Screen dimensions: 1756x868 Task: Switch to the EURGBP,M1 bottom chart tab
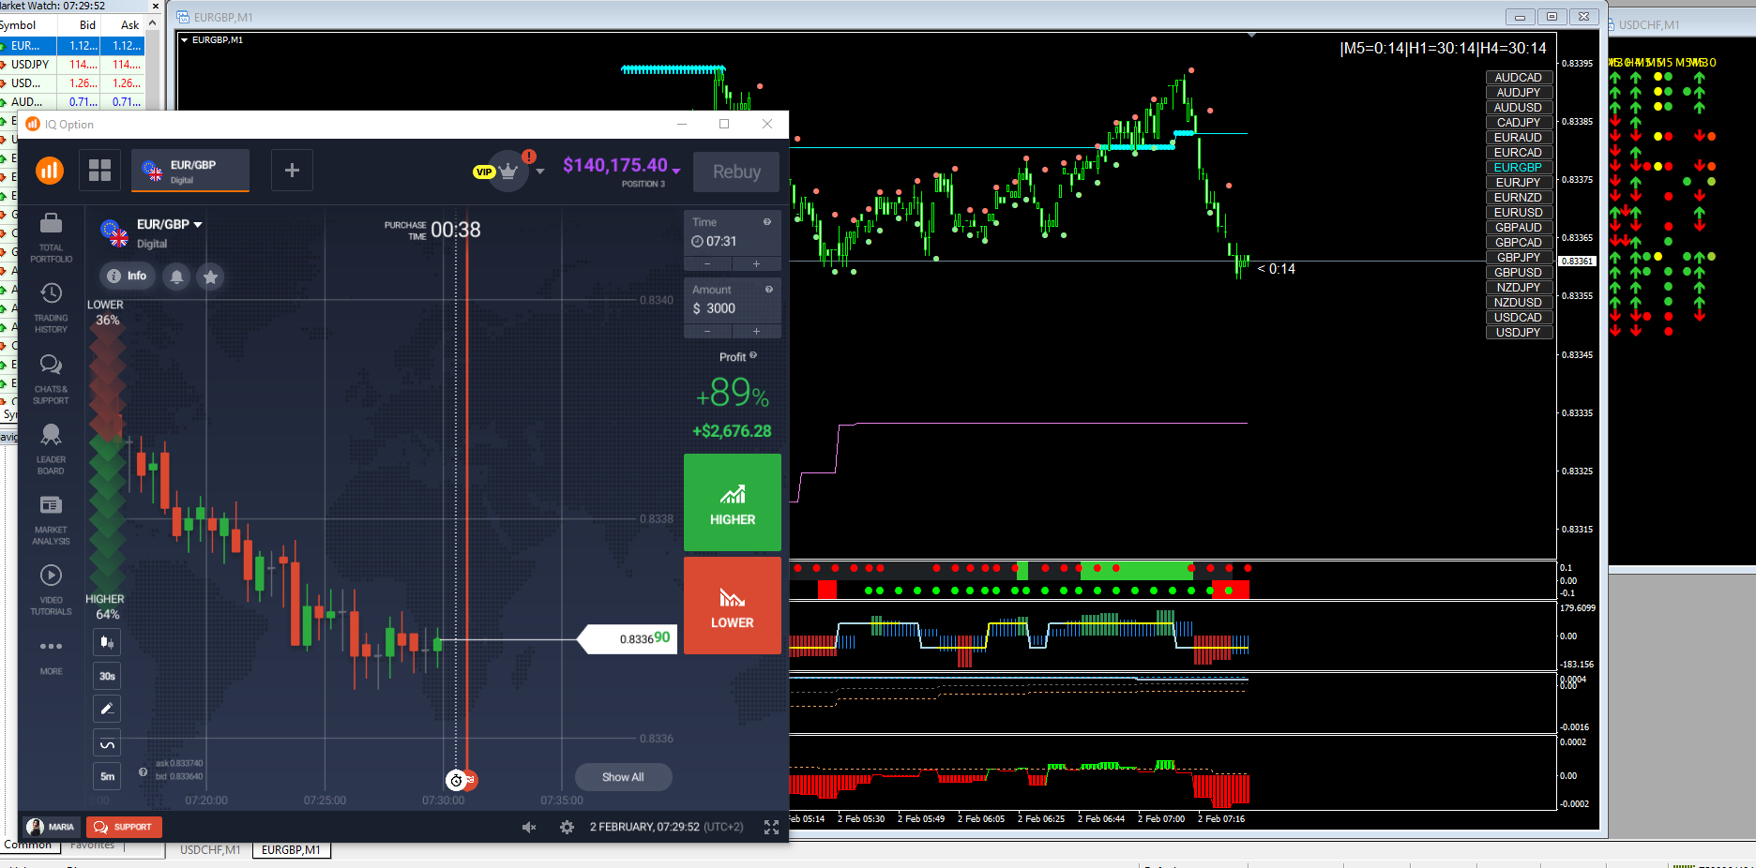coord(291,850)
